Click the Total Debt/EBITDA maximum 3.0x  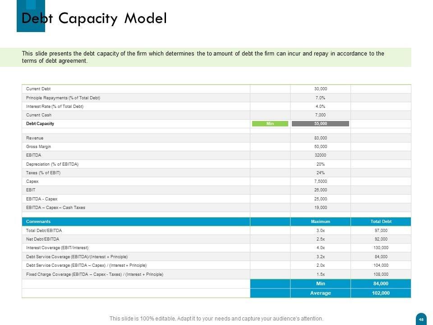320,230
